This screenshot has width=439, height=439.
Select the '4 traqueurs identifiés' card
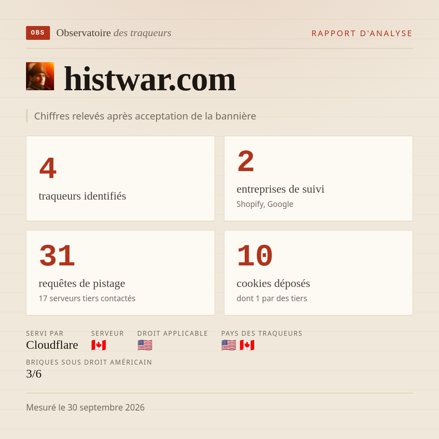click(120, 178)
